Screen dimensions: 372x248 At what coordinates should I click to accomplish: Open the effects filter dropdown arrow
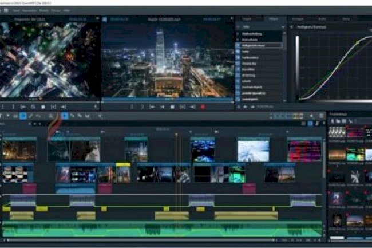(x=283, y=27)
